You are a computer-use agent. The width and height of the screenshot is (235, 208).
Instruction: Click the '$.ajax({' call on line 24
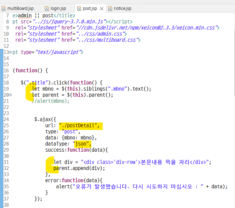click(x=45, y=119)
